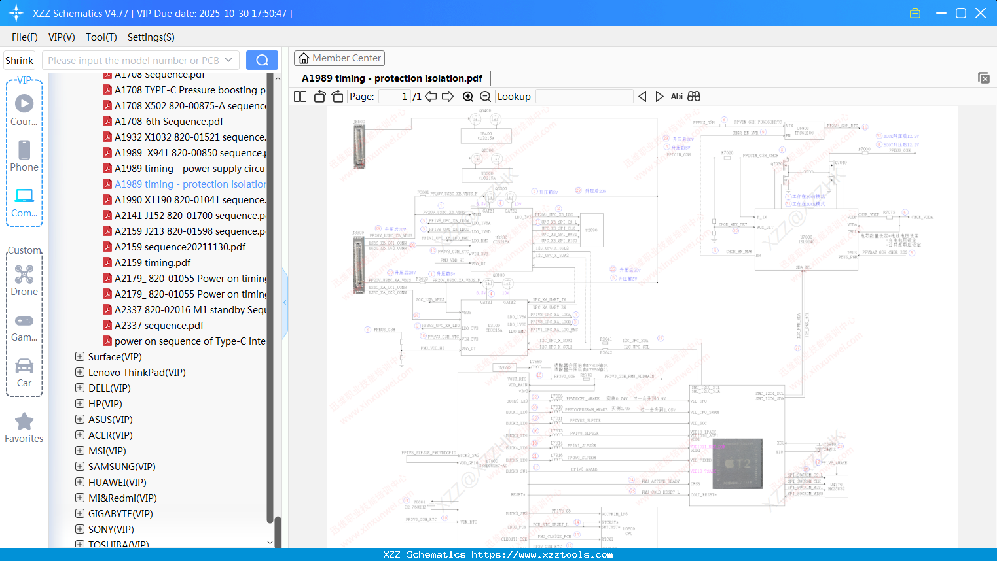Open A1708 X502 820-00875-A sequence file
This screenshot has height=561, width=997.
click(190, 106)
